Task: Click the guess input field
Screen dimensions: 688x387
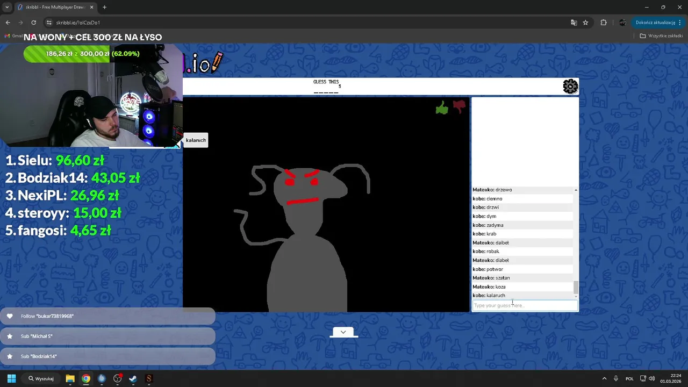Action: 525,305
